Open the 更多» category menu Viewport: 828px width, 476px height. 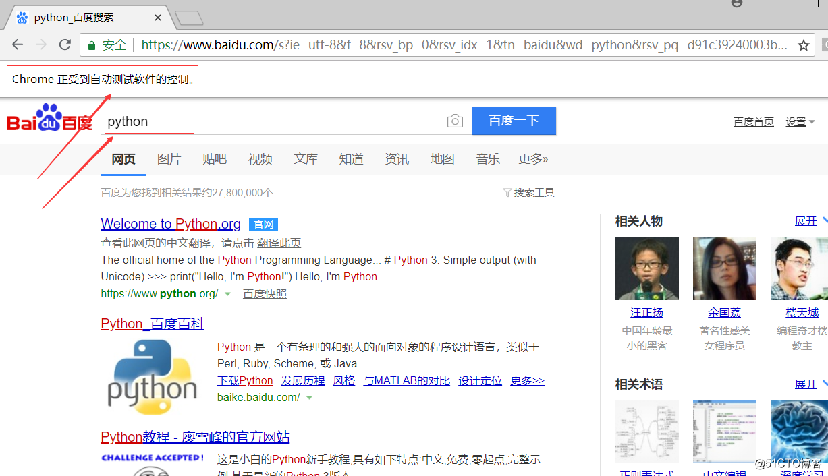533,159
